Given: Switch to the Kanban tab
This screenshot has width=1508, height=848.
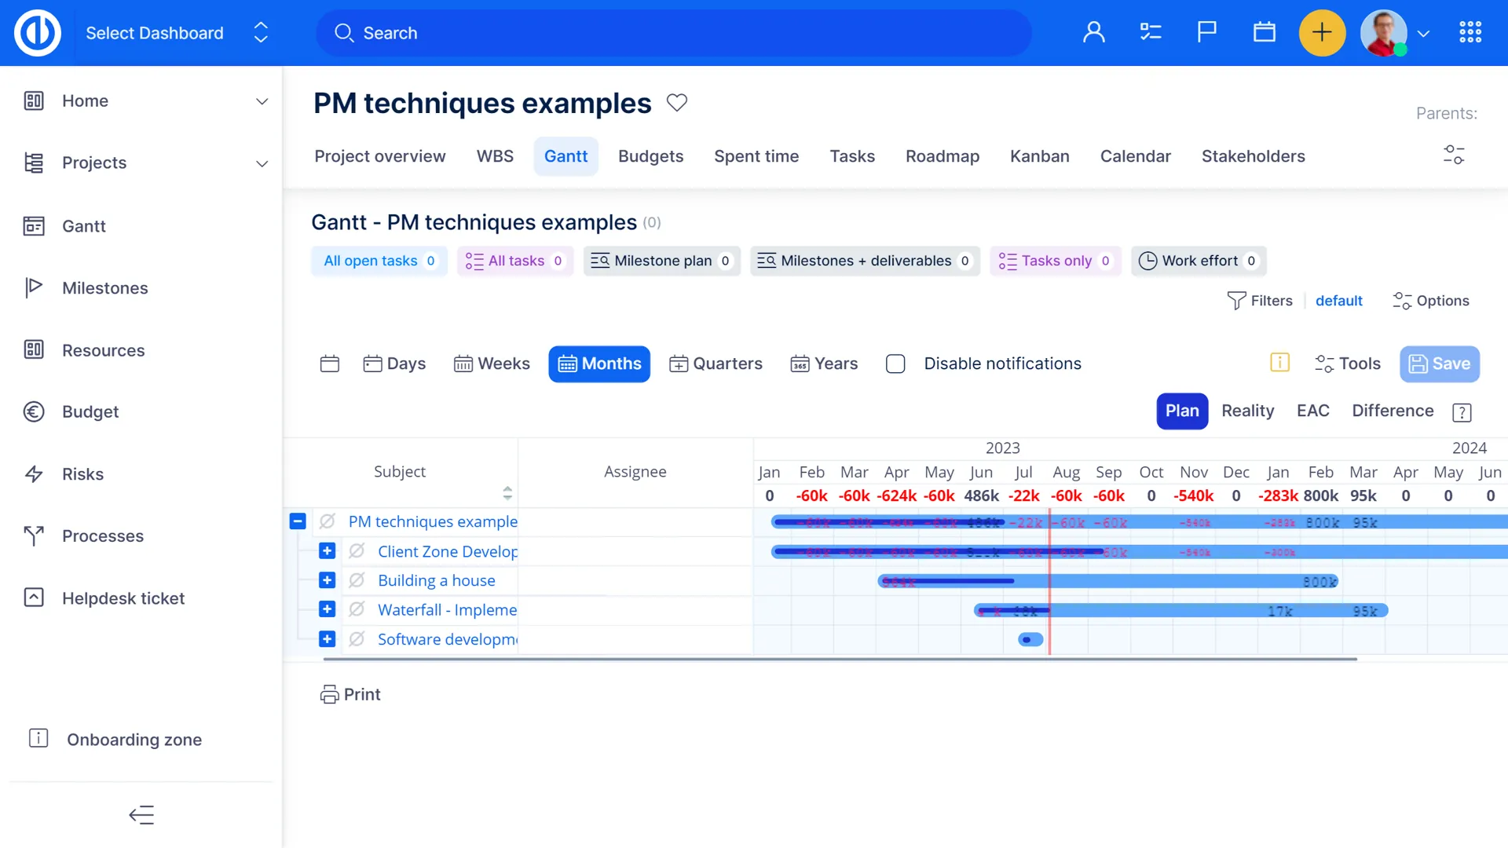Looking at the screenshot, I should 1039,156.
